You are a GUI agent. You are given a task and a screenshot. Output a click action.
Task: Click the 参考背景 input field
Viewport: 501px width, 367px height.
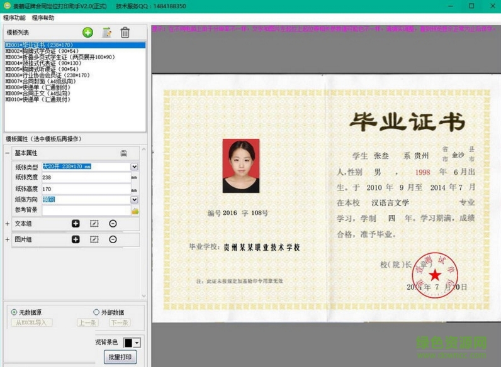[x=86, y=210]
